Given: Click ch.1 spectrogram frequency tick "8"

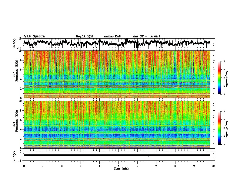Looking at the screenshot, I should tap(21, 60).
